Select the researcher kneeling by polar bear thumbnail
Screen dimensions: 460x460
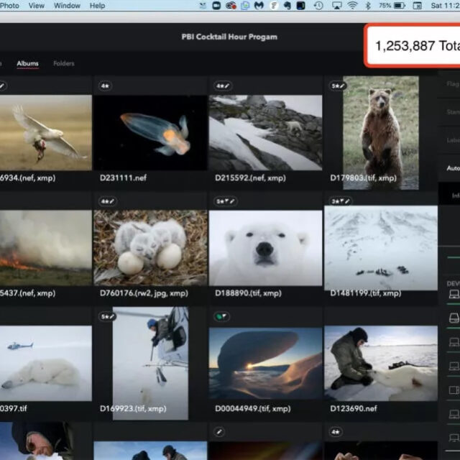(381, 363)
